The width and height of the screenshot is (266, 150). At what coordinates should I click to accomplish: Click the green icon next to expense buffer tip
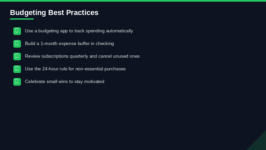point(17,44)
